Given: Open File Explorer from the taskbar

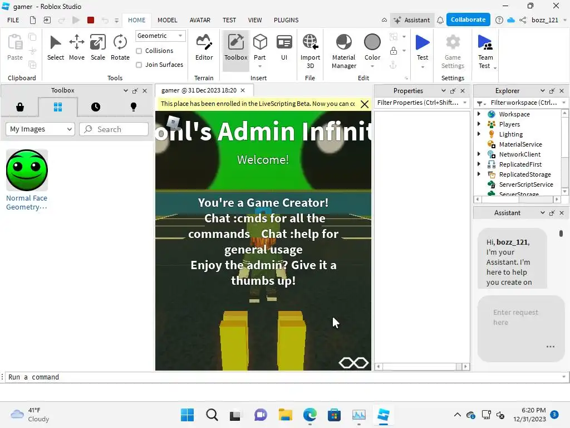Looking at the screenshot, I should (286, 415).
